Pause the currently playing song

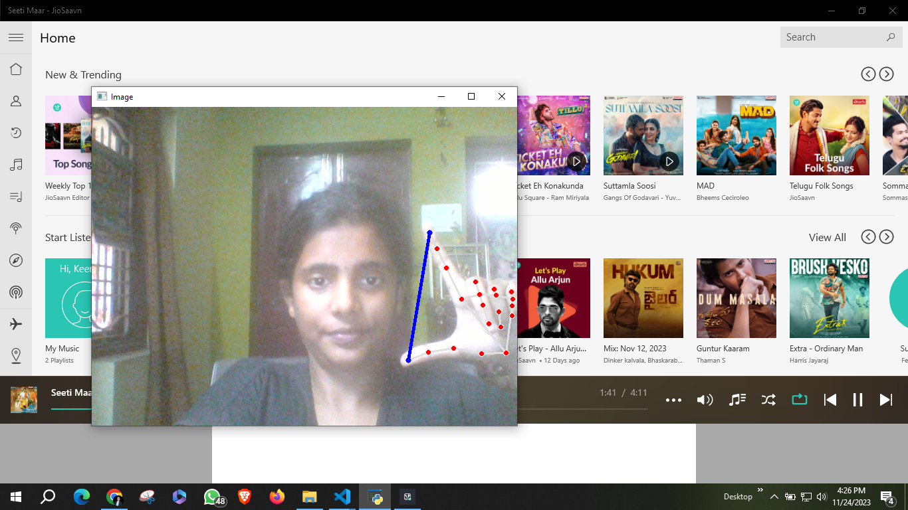pos(857,399)
